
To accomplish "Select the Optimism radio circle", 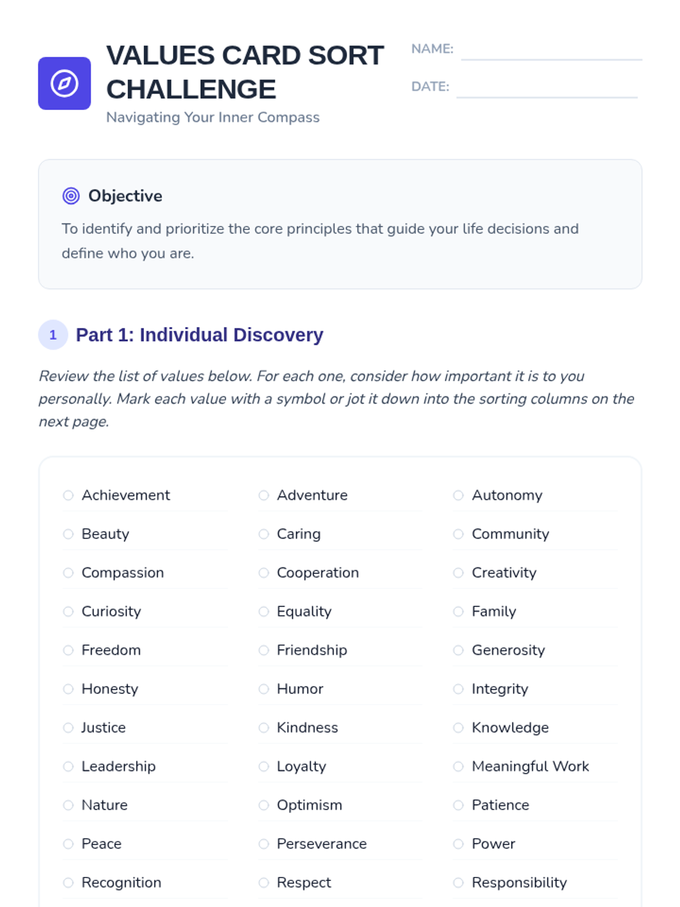I will (x=263, y=806).
